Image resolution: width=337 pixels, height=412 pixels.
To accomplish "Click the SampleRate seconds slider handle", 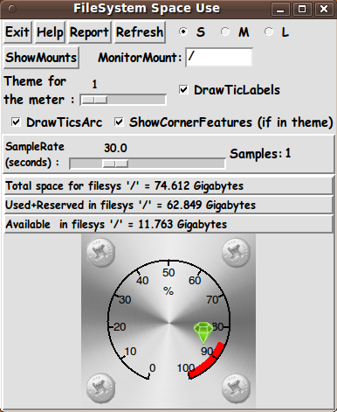I will click(x=115, y=164).
